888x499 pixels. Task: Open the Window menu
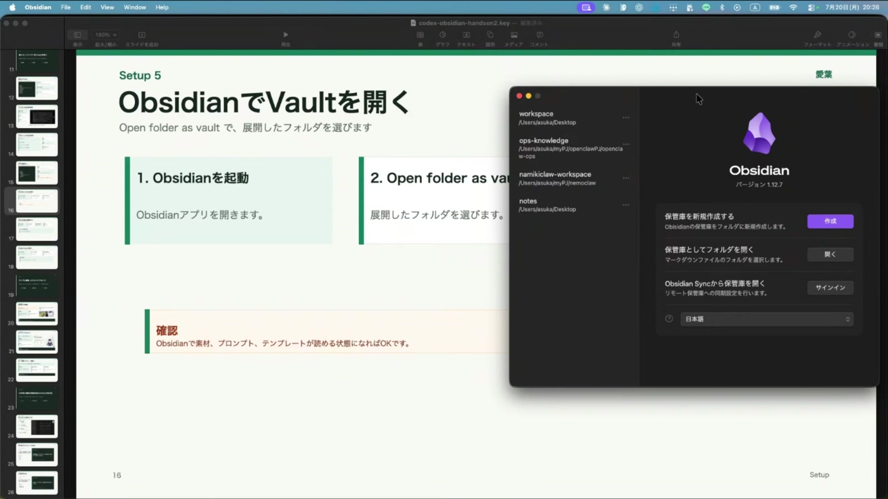pos(135,7)
